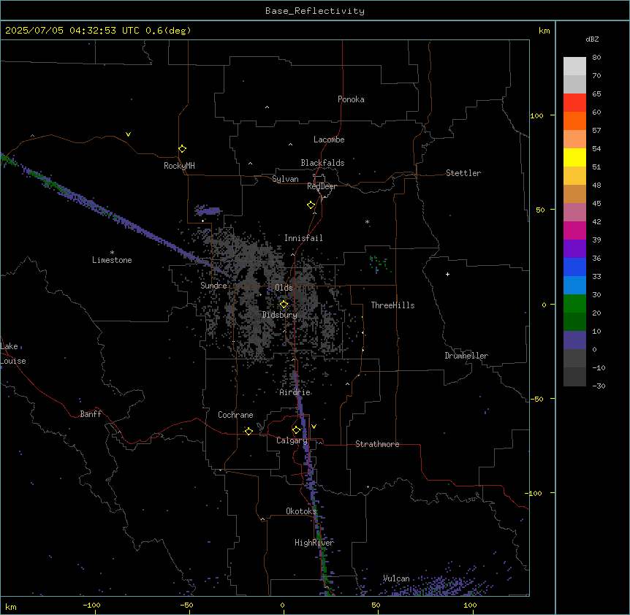Click the 80 value in the dBZ legend
Screen dimensions: 630x615
click(x=596, y=58)
